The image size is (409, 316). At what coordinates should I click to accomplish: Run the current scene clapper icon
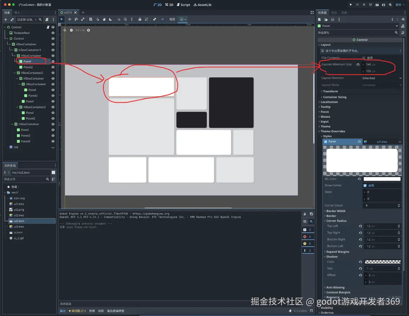(377, 5)
